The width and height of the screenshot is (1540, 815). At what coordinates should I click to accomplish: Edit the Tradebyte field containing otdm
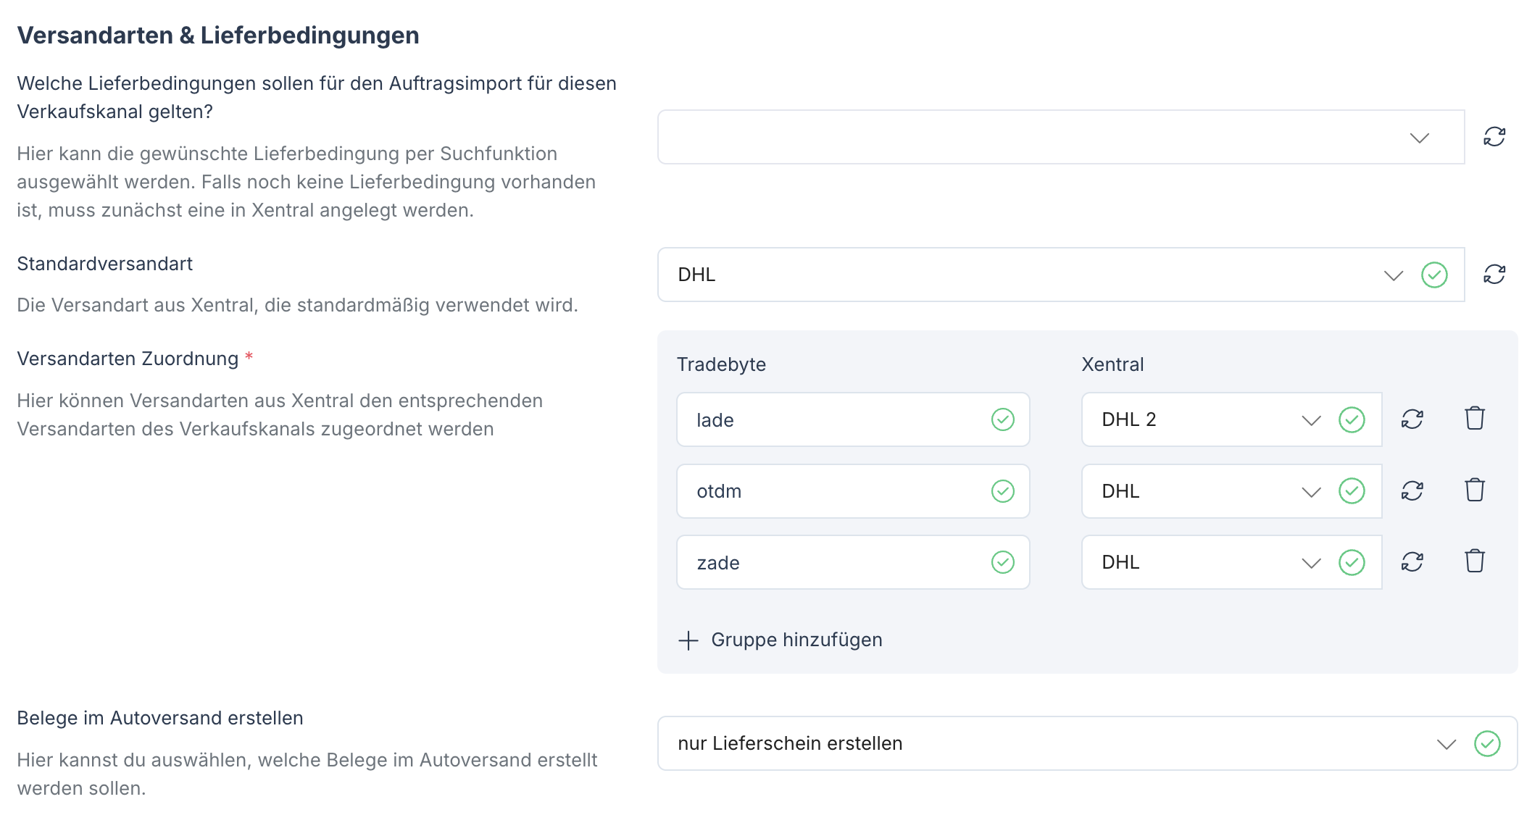853,491
